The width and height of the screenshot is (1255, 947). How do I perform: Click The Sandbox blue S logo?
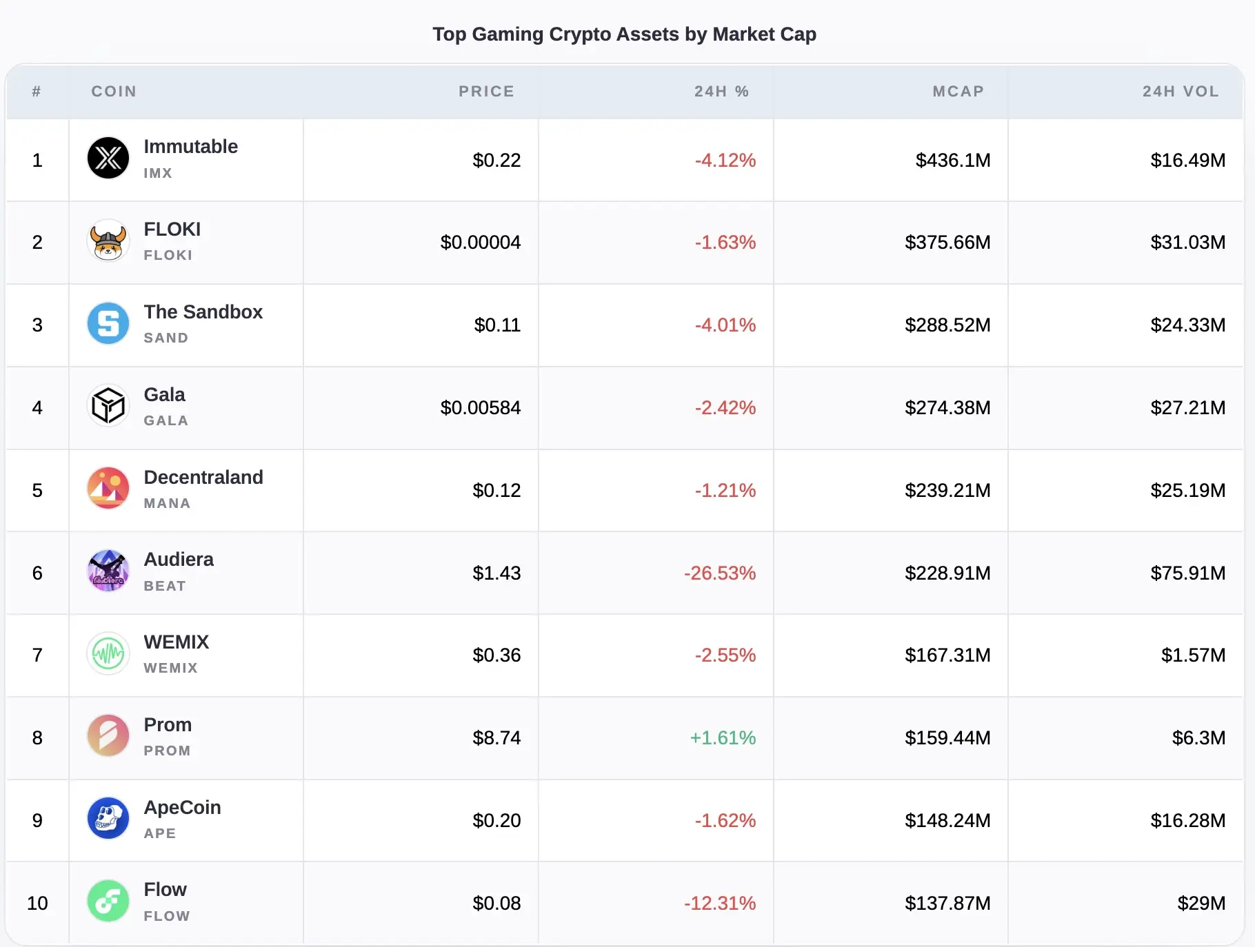[108, 323]
